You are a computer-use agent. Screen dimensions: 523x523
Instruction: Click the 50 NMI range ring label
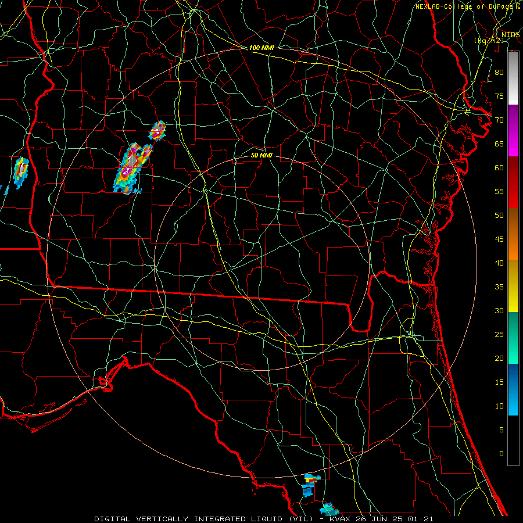pyautogui.click(x=261, y=155)
